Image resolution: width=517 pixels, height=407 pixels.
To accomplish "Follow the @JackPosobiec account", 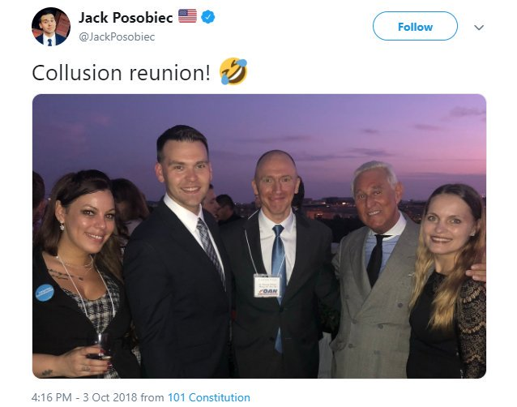I will pos(415,27).
